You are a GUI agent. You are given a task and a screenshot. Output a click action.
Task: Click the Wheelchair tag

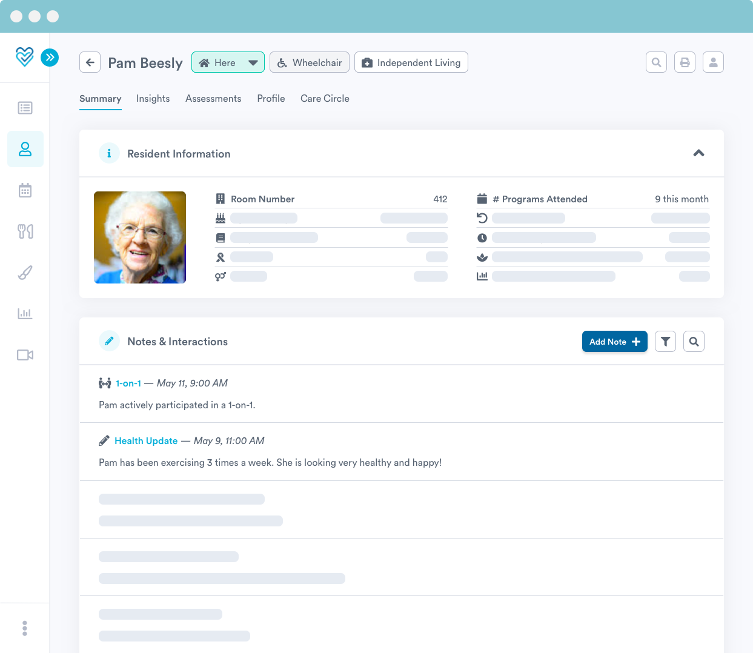(309, 62)
